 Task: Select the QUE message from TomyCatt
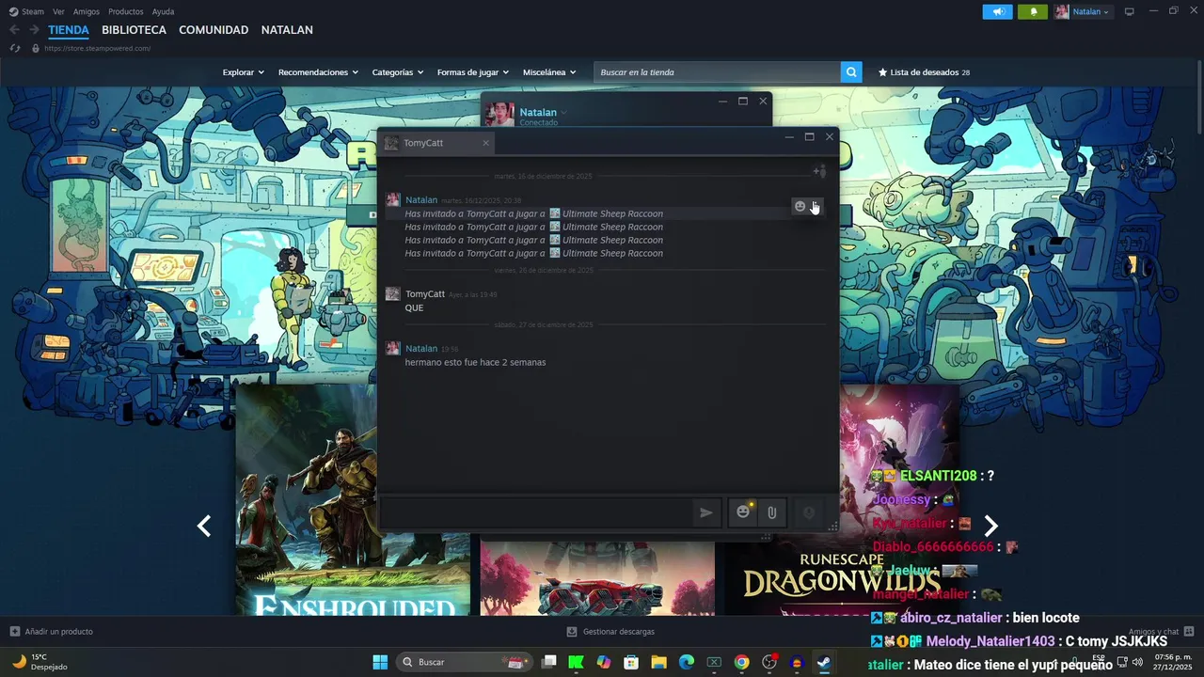pyautogui.click(x=414, y=307)
